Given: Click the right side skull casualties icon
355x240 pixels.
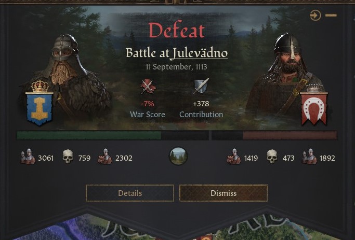Looking at the screenshot, I should 272,157.
